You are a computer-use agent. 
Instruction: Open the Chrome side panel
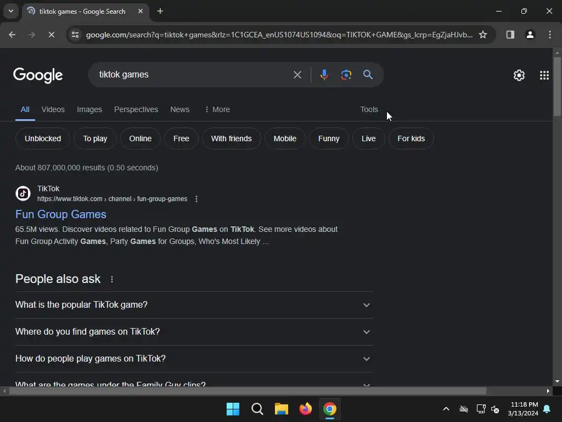click(x=510, y=35)
